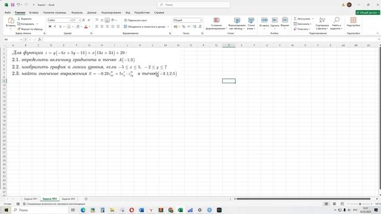Viewport: 381px width, 214px height.
Task: Switch to the Review (Рецензирование) tab
Action: [111, 12]
